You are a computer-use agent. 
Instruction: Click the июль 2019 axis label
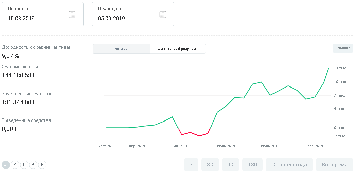tap(270, 146)
